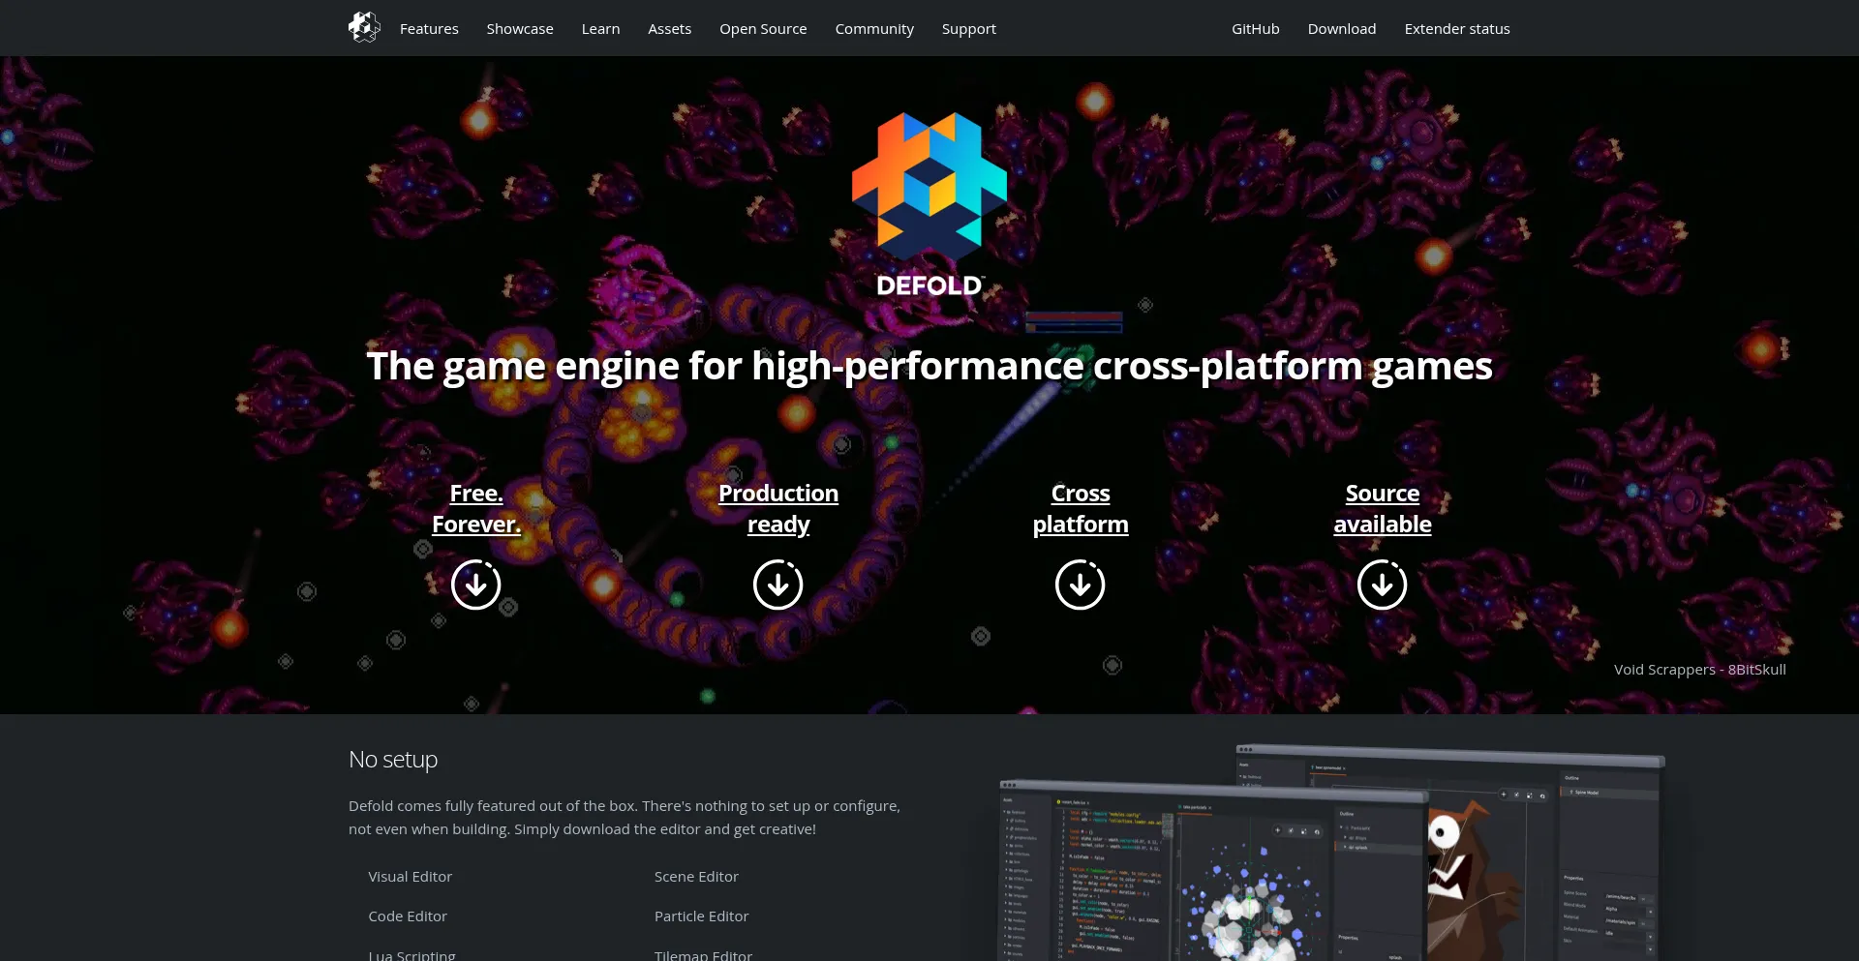1859x961 pixels.
Task: Open the Support navigation item
Action: 968,29
